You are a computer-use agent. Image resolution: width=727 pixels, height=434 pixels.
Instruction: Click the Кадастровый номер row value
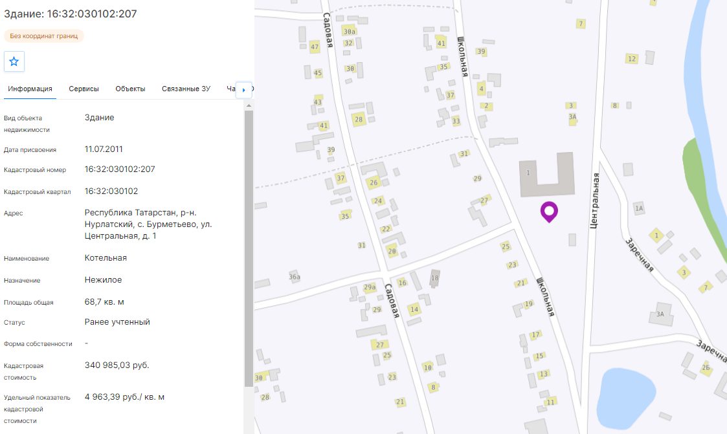click(120, 169)
